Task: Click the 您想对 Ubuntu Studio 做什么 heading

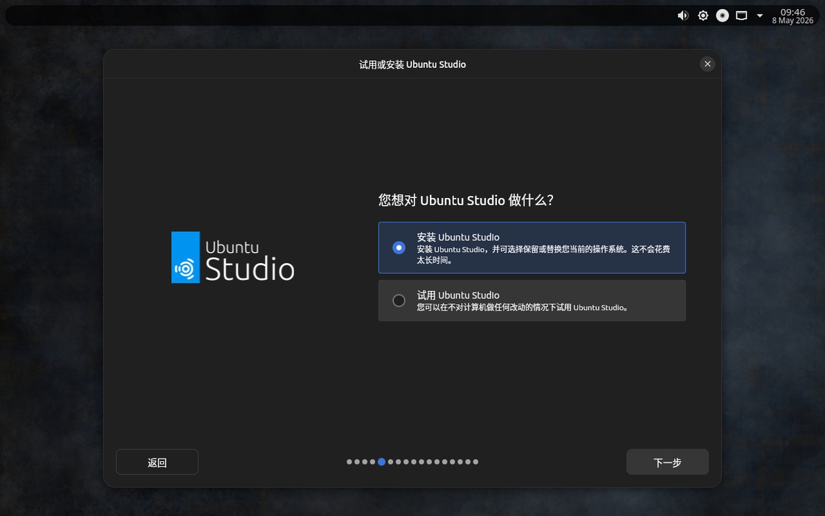Action: (x=466, y=200)
